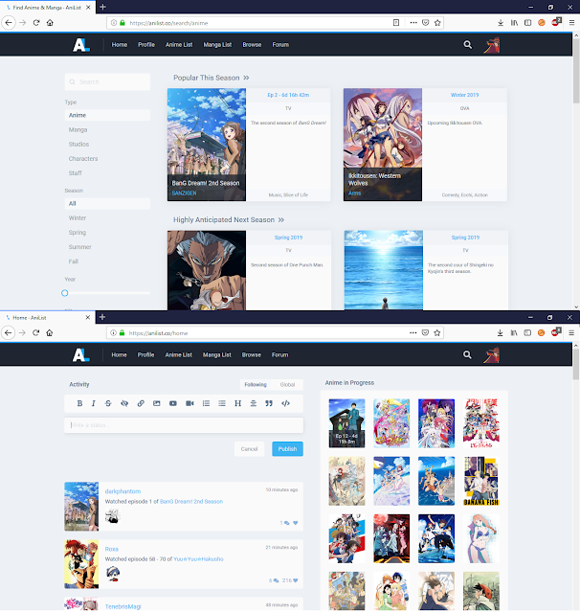Screen dimensions: 580x613
Task: Expand Highly Anticipated Next Season section
Action: [x=229, y=219]
